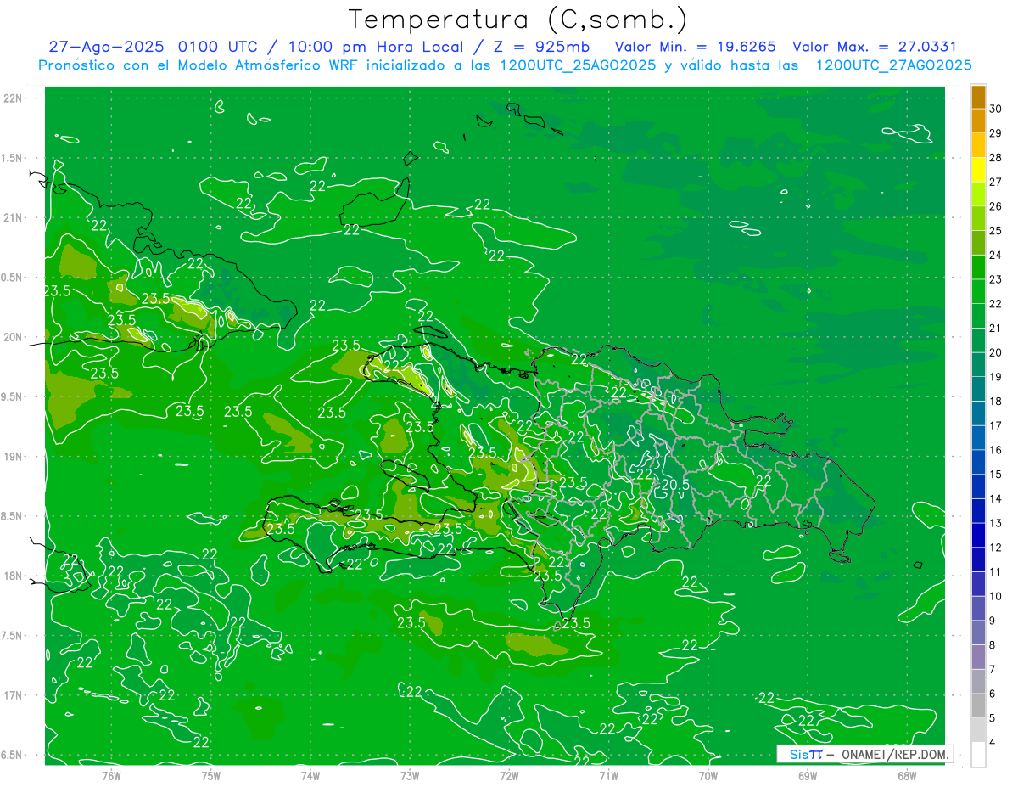Viewport: 1018px width, 787px height.
Task: Click the "20.5" contour label on map
Action: 674,484
